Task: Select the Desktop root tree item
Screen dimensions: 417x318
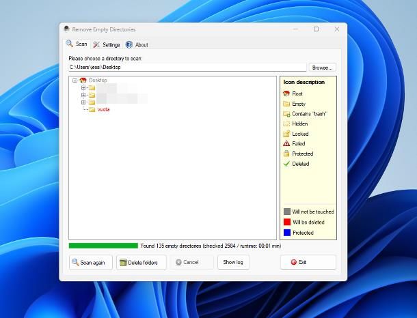Action: 98,80
